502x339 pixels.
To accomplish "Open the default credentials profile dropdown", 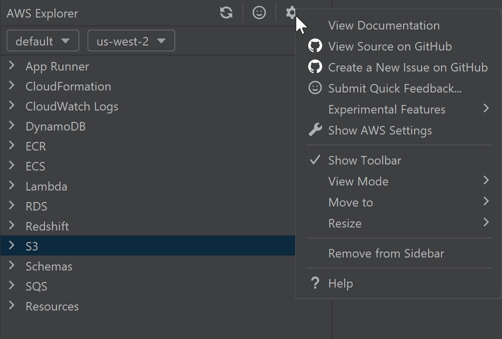I will (x=43, y=41).
